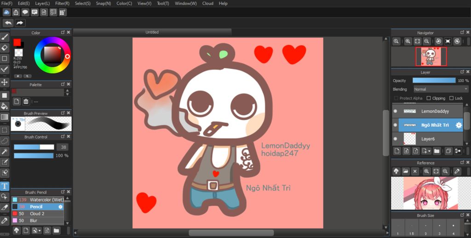Zoom out using the Navigator panel

point(426,41)
